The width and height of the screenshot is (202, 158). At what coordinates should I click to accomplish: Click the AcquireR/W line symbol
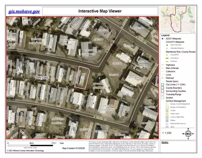[x=167, y=55]
